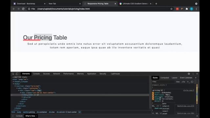The width and height of the screenshot is (210, 118).
Task: Open the Extensions puzzle icon
Action: pyautogui.click(x=187, y=9)
